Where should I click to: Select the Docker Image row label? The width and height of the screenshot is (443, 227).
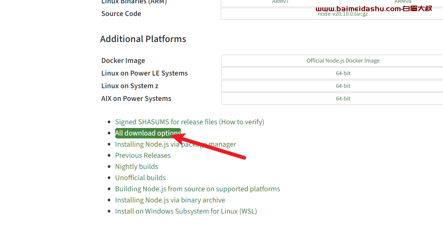tap(123, 61)
